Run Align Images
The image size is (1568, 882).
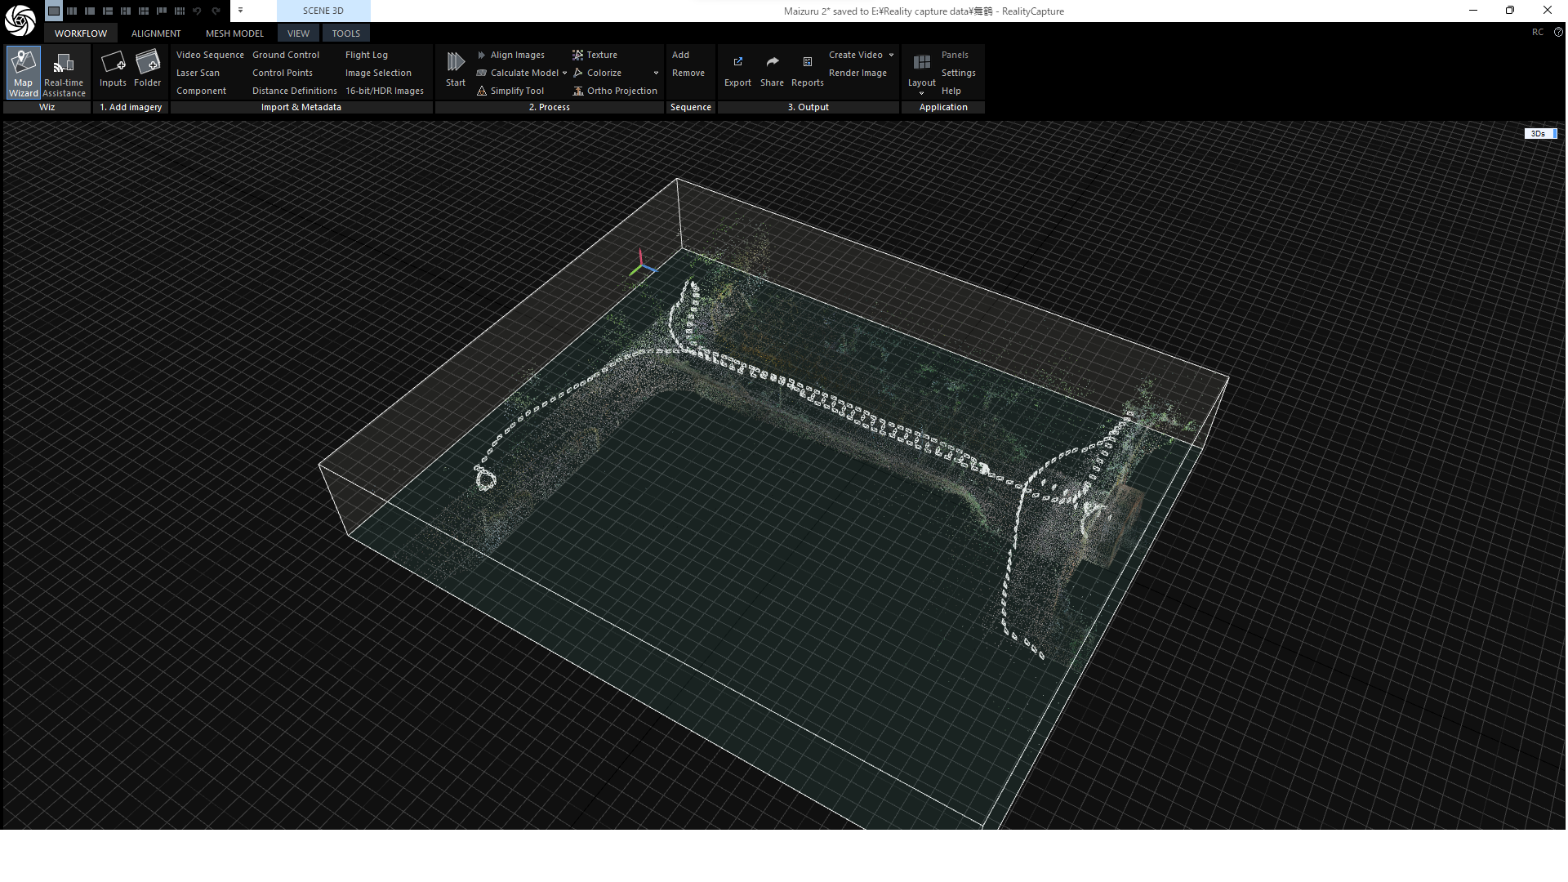pos(511,55)
